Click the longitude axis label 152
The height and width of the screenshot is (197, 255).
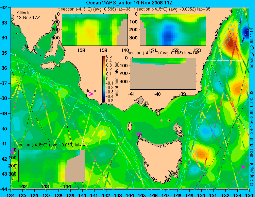point(225,195)
